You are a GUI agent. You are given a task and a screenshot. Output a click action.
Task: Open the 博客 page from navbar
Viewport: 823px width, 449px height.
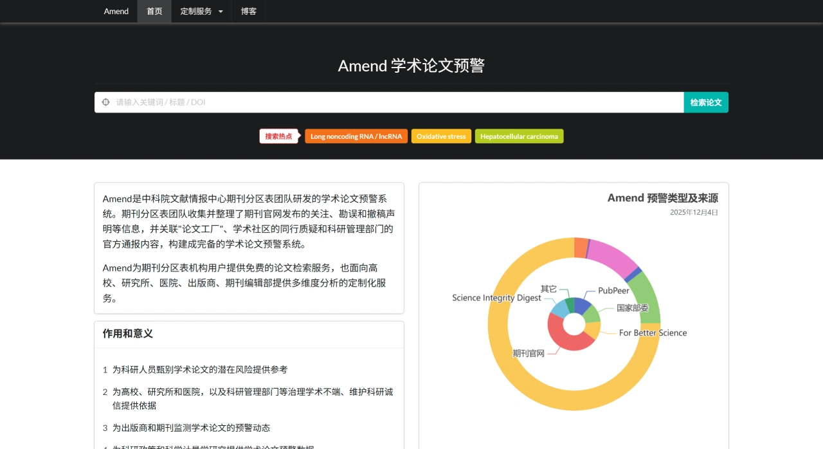[248, 11]
